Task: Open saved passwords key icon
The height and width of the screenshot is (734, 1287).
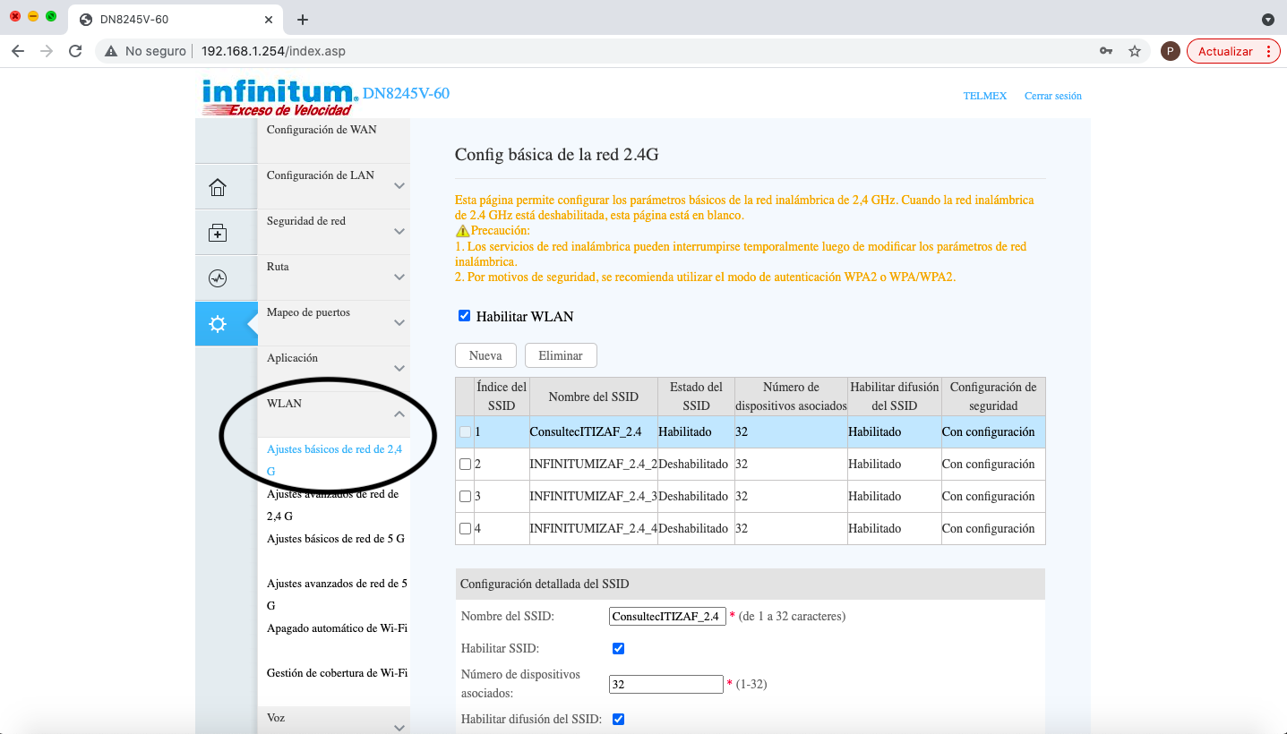Action: 1106,51
